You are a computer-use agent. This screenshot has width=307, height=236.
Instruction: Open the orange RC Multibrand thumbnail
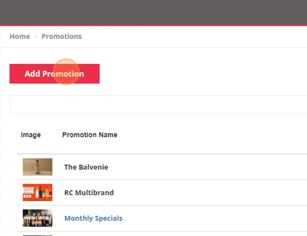pos(37,192)
